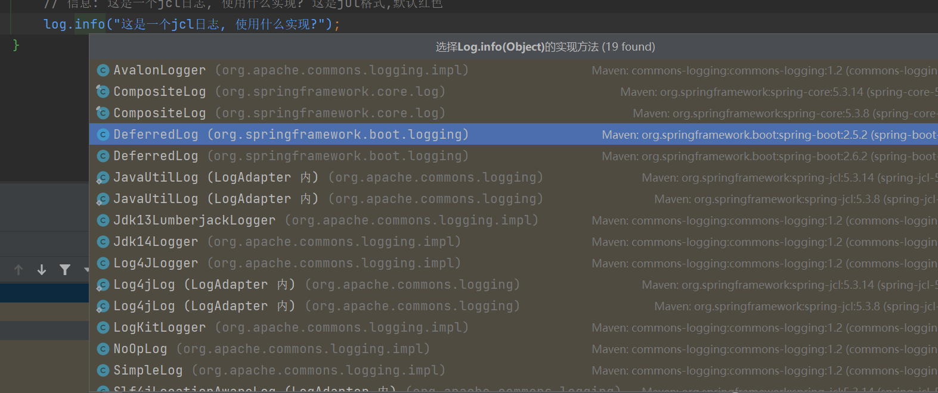Click Maven spring-jcl:5.3.8 text in JavaUtilLog row

pyautogui.click(x=796, y=199)
